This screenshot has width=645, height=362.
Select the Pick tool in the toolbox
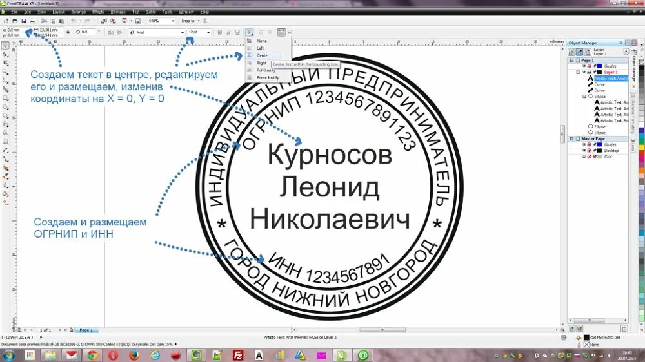tap(5, 46)
